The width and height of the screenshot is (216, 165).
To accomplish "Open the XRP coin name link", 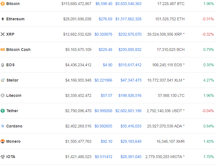I will pos(10,34).
